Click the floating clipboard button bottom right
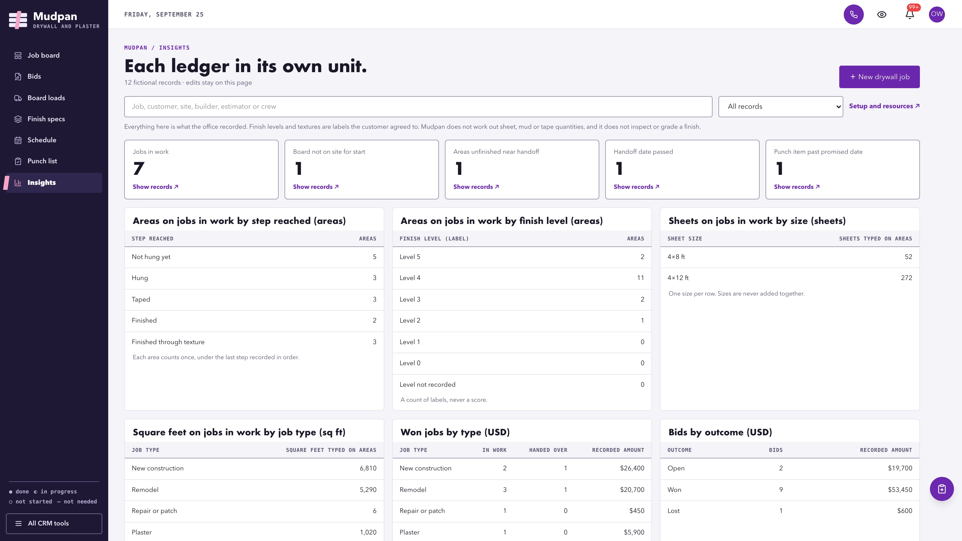This screenshot has width=962, height=541. 941,489
